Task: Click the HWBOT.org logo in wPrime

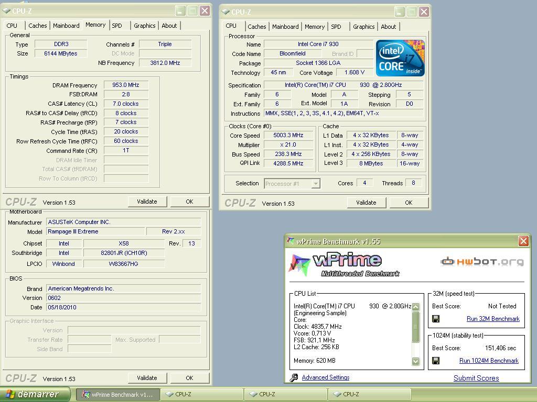Action: 482,262
